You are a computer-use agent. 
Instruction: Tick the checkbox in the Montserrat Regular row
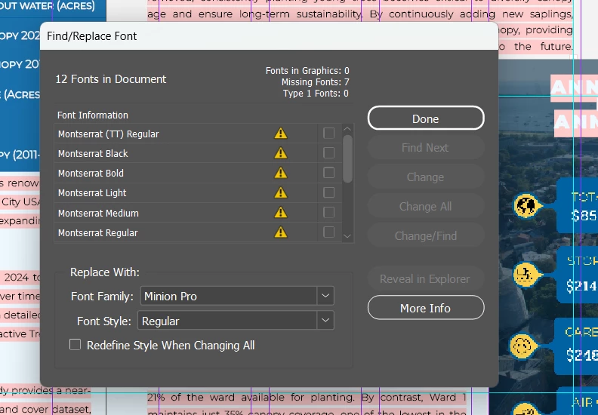click(328, 232)
